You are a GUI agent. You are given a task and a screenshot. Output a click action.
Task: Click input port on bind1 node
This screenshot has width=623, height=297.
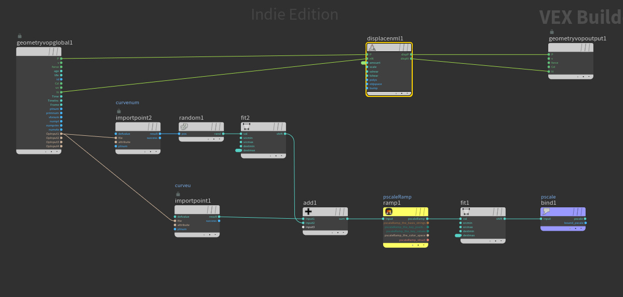click(x=541, y=219)
